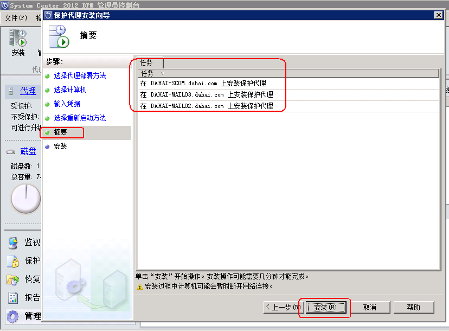This screenshot has width=449, height=331.
Task: Sort by the 任务 column header
Action: [288, 73]
